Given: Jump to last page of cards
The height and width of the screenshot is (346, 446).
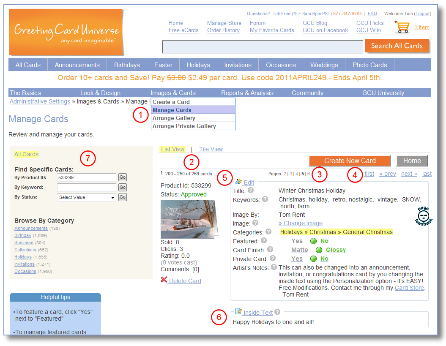Looking at the screenshot, I should 427,174.
